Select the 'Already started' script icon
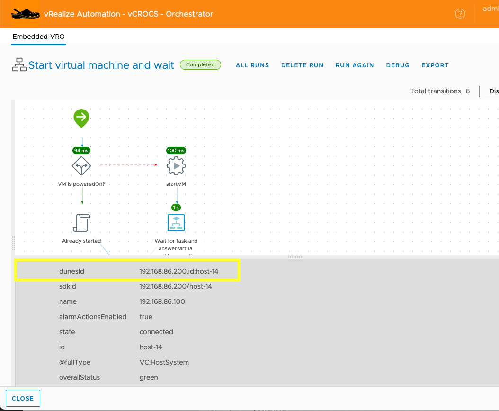 [81, 223]
